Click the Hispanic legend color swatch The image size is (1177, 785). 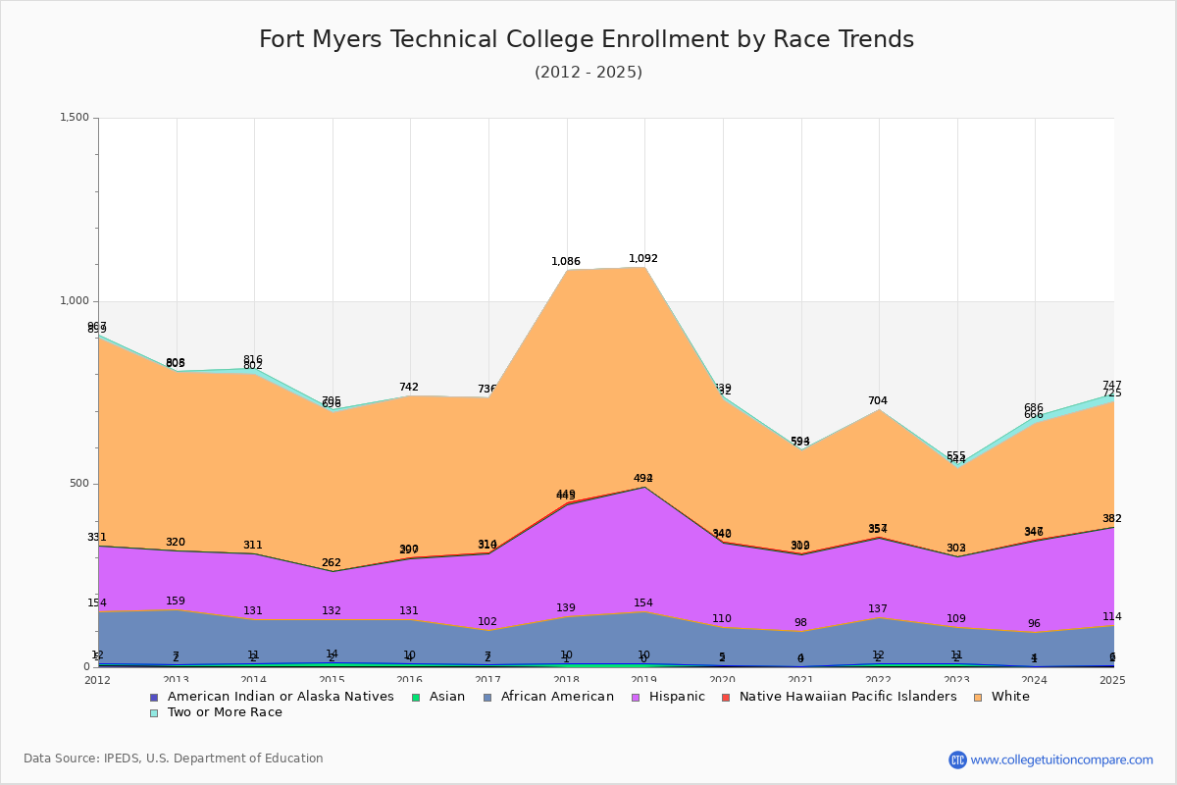pyautogui.click(x=637, y=697)
